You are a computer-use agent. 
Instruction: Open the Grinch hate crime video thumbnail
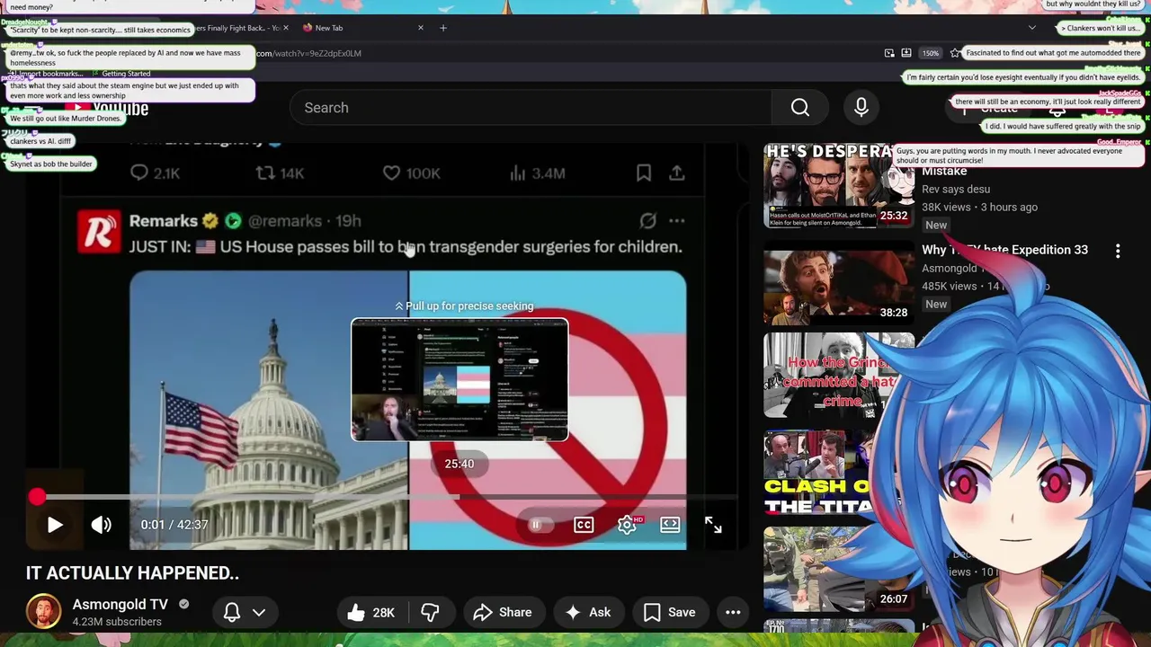(838, 376)
